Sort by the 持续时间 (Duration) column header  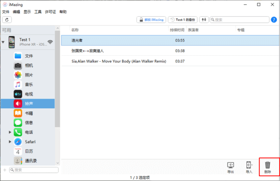point(177,30)
